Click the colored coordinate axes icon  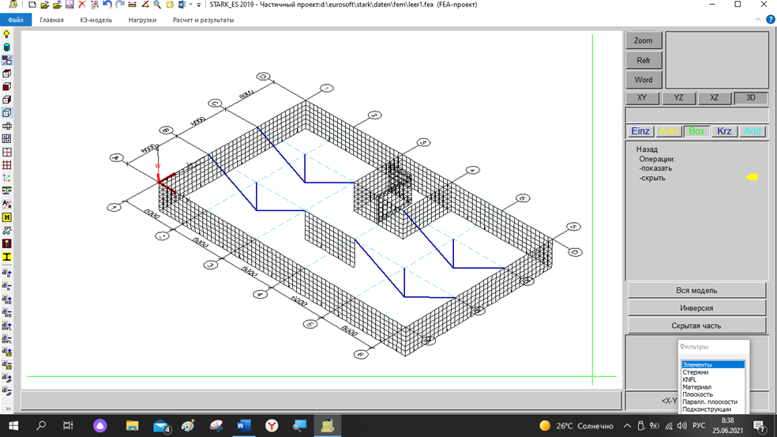[7, 178]
